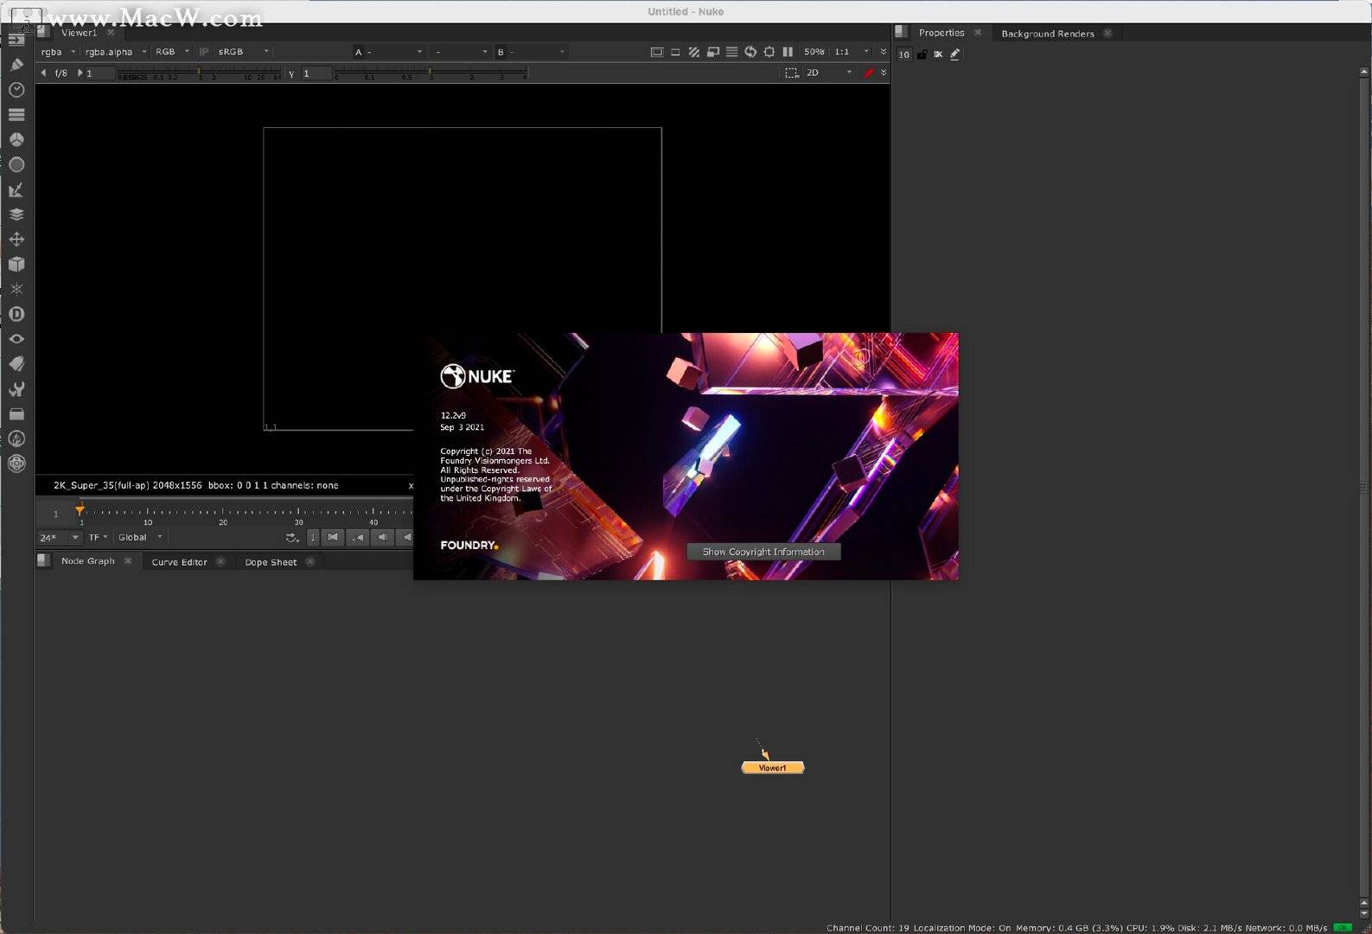Click the orange timeline playhead marker
Image resolution: width=1372 pixels, height=934 pixels.
tap(80, 510)
